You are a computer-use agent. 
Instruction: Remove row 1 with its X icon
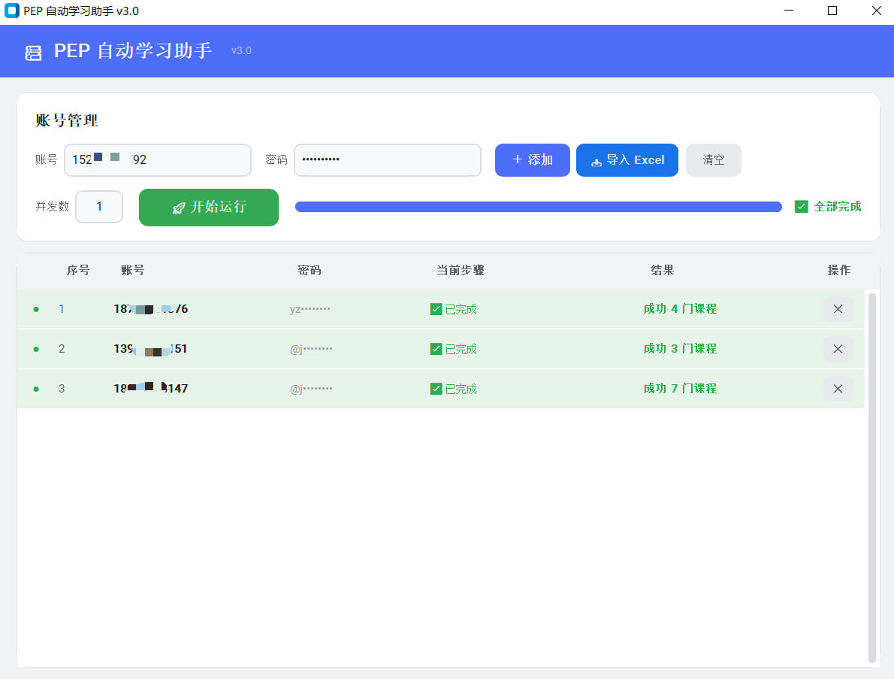click(838, 309)
